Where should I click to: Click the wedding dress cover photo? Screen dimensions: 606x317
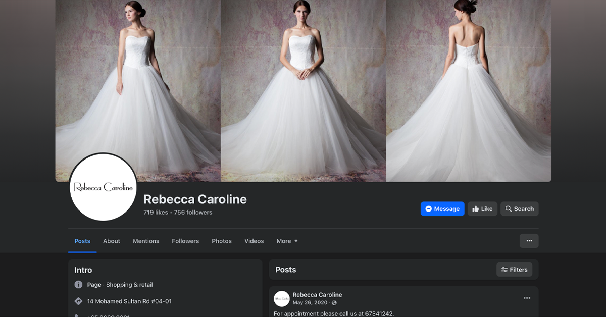[303, 91]
